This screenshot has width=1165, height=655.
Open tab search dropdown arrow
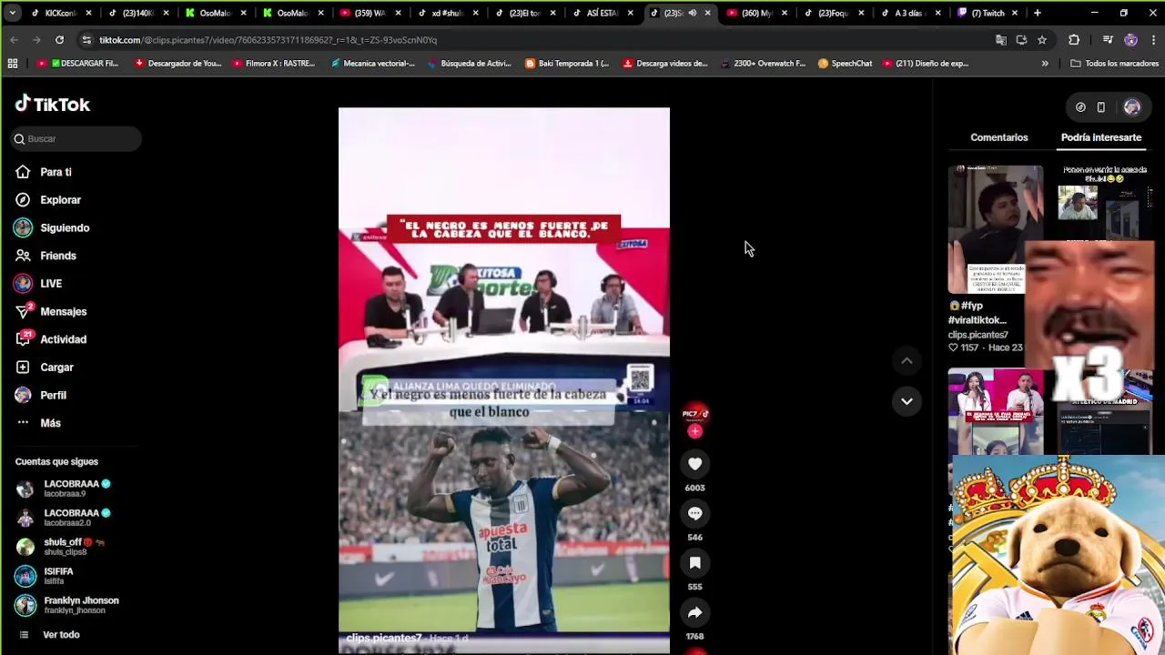pyautogui.click(x=12, y=13)
